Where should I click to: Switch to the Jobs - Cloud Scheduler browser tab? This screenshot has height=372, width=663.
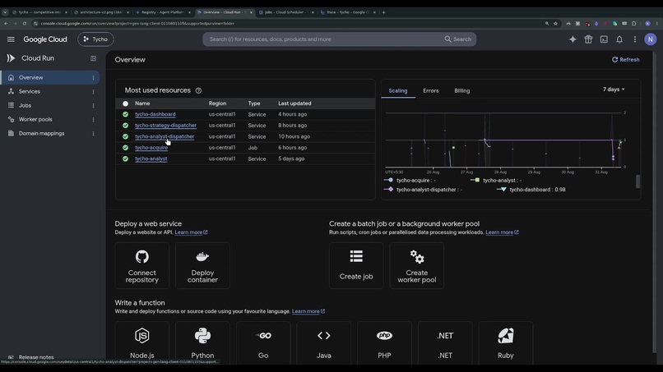[x=285, y=12]
